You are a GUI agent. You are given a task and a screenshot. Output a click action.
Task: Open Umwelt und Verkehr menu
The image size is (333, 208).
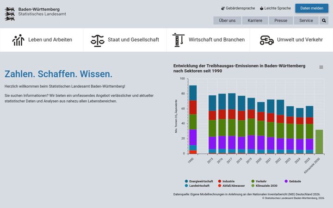pos(291,40)
